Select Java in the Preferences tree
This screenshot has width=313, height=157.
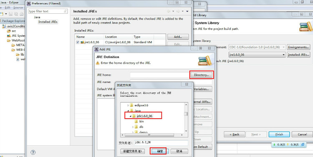(x=37, y=17)
